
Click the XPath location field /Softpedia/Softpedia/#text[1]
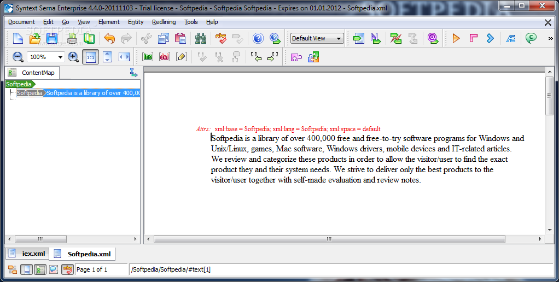(x=341, y=269)
